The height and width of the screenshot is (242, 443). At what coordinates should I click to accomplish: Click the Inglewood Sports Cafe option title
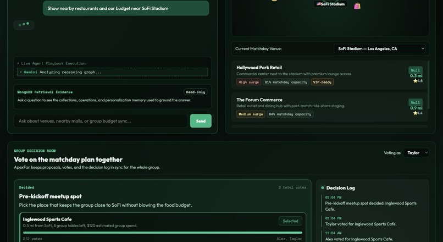point(47,219)
